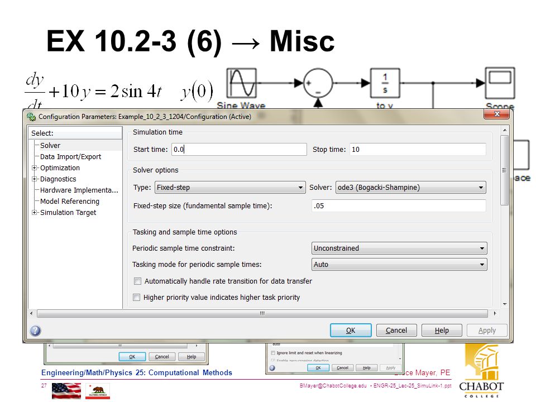Screen dimensions: 536x402
Task: Click Cancel in lower-right background dialog
Action: tap(342, 368)
